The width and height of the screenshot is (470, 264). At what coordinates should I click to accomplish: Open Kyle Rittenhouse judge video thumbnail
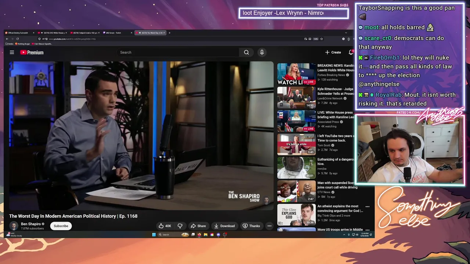pyautogui.click(x=296, y=98)
